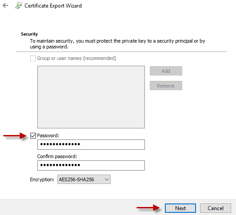Click the 'Confirm password:' label

click(57, 156)
